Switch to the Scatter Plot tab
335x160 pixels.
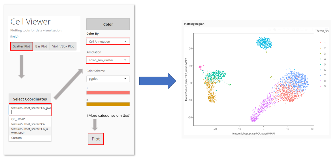(22, 46)
